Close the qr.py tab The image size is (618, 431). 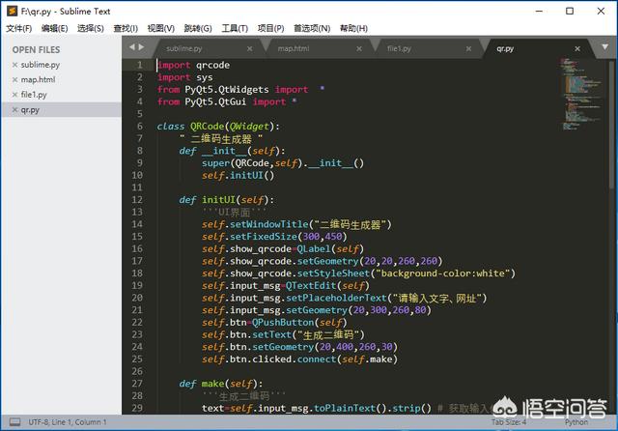click(x=577, y=48)
